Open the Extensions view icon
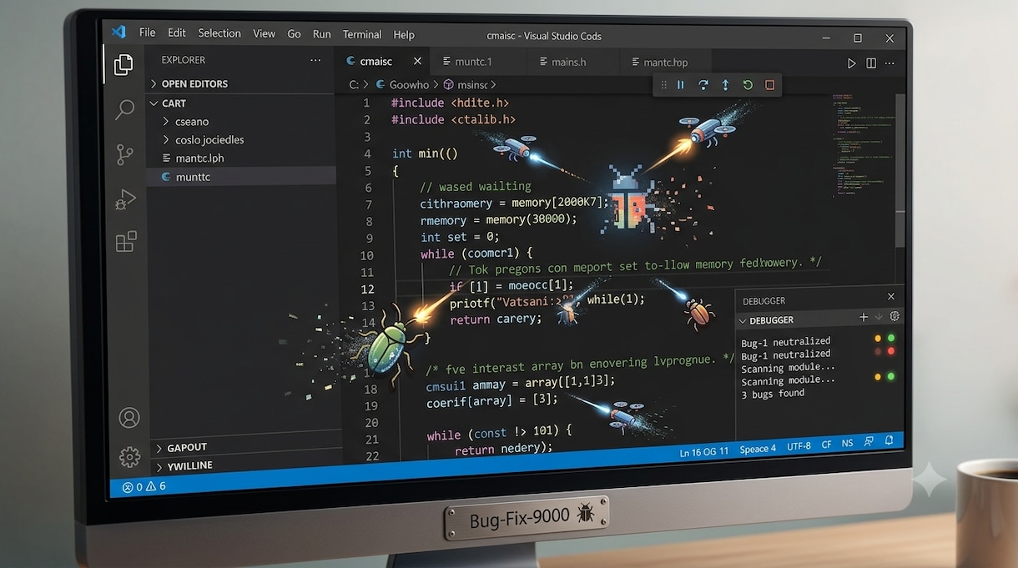Screen dimensions: 1018x568 [x=126, y=242]
